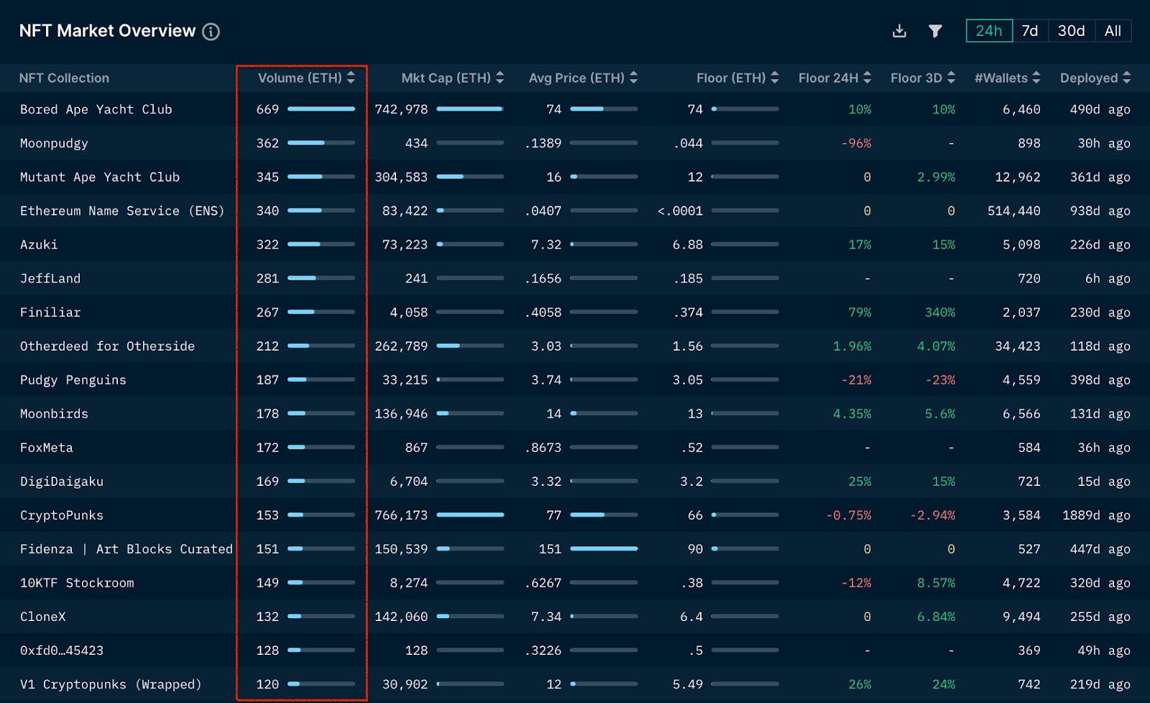
Task: Click the DigiDaigaku collection name
Action: (x=62, y=481)
